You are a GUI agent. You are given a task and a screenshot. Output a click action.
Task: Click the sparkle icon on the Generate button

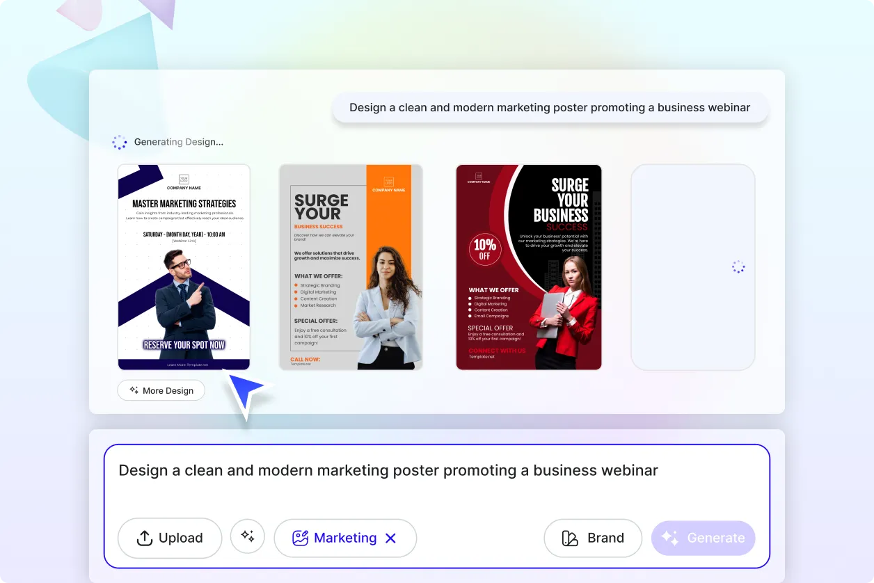pos(669,537)
